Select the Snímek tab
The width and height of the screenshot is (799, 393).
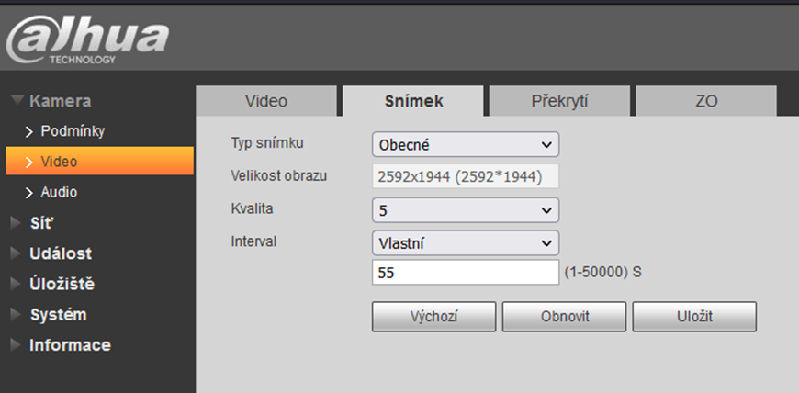[413, 101]
